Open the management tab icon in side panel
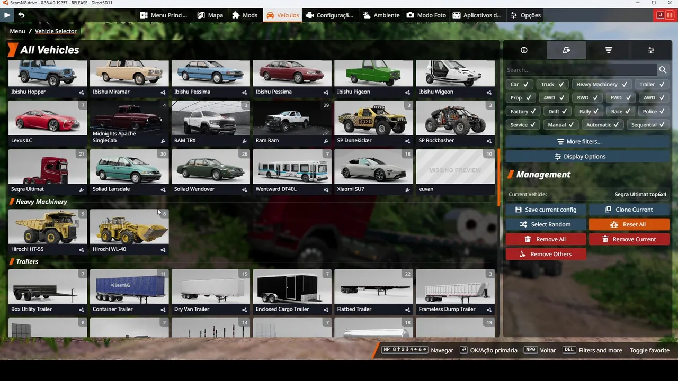This screenshot has height=381, width=678. [566, 50]
